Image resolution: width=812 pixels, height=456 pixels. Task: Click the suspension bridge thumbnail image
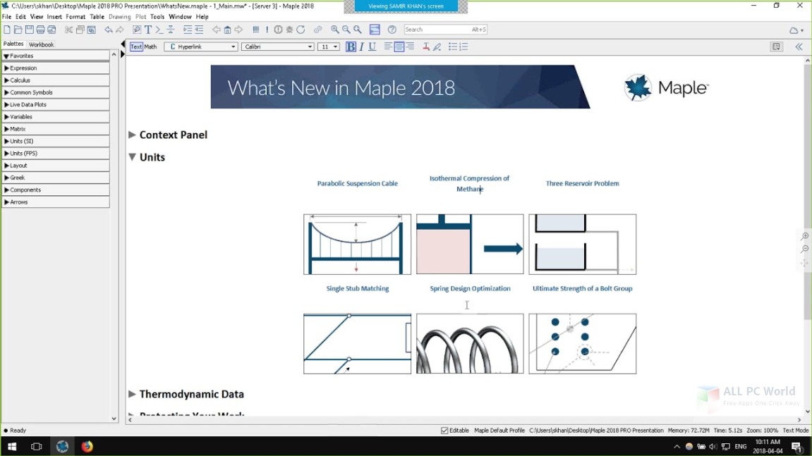pos(357,245)
